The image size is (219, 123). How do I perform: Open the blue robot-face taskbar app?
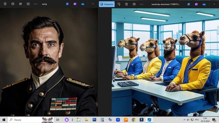(x=118, y=120)
